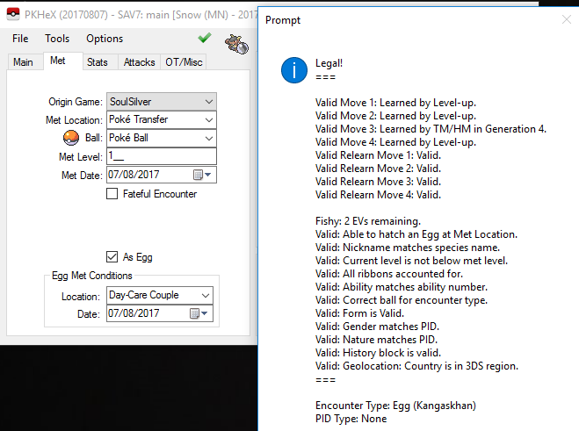Click the PKHeX Poké Ball title bar icon
The height and width of the screenshot is (431, 579).
(x=13, y=14)
